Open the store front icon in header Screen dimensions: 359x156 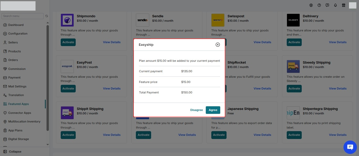click(x=343, y=5)
